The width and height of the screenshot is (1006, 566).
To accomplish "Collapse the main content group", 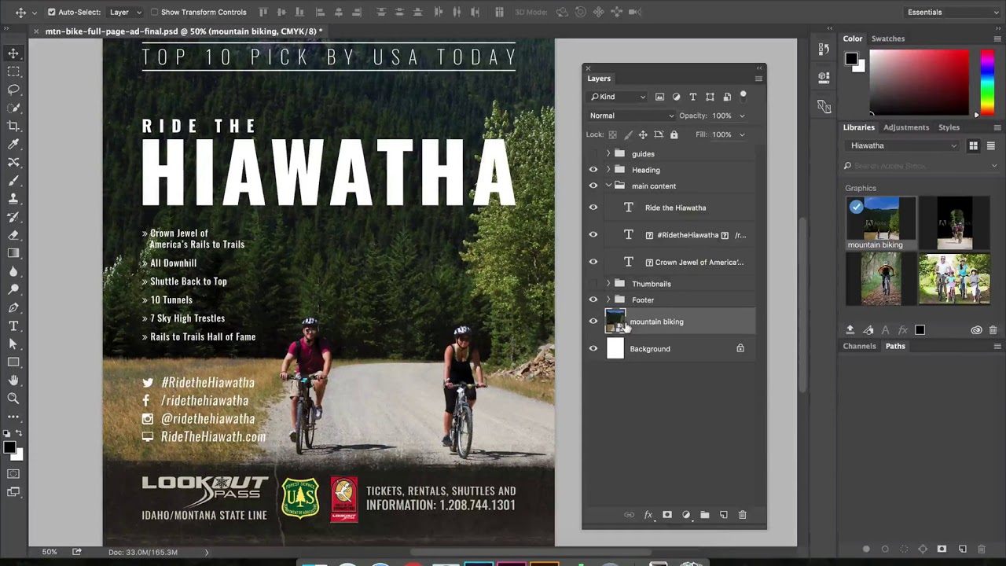I will tap(608, 186).
